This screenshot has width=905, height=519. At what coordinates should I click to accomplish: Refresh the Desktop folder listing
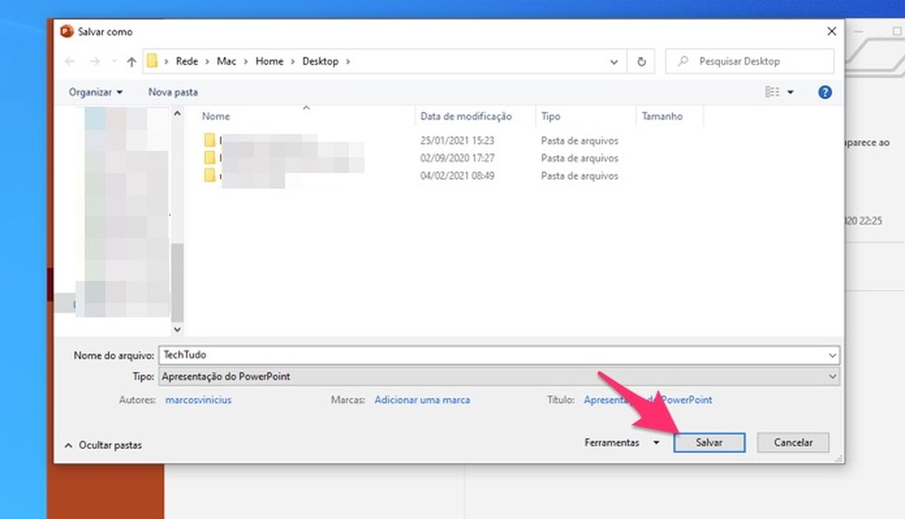tap(641, 62)
